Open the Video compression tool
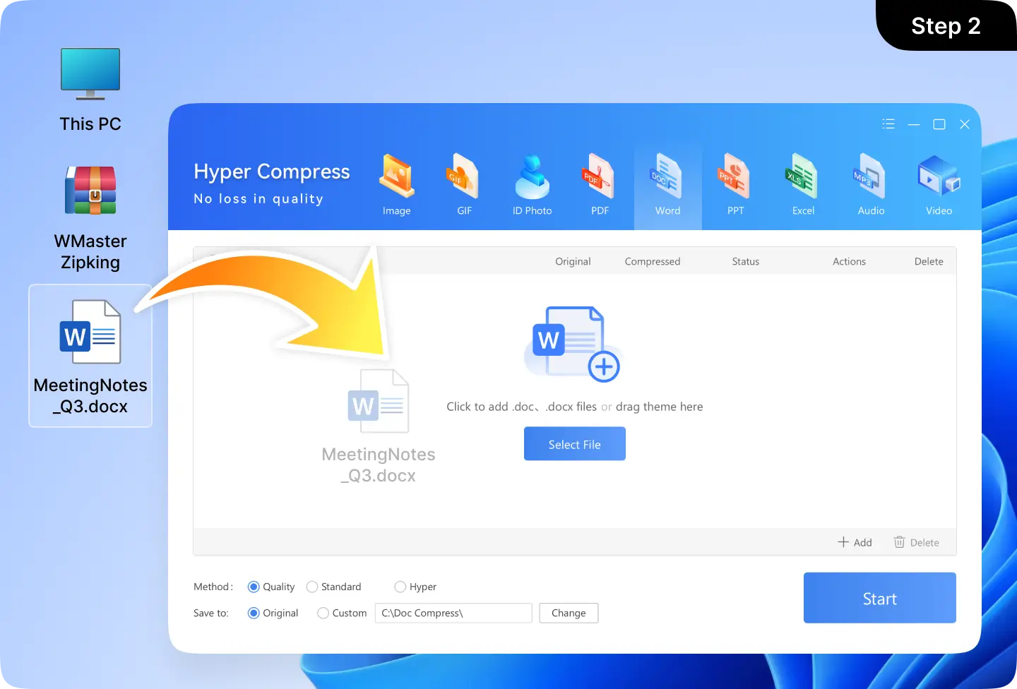 [939, 185]
